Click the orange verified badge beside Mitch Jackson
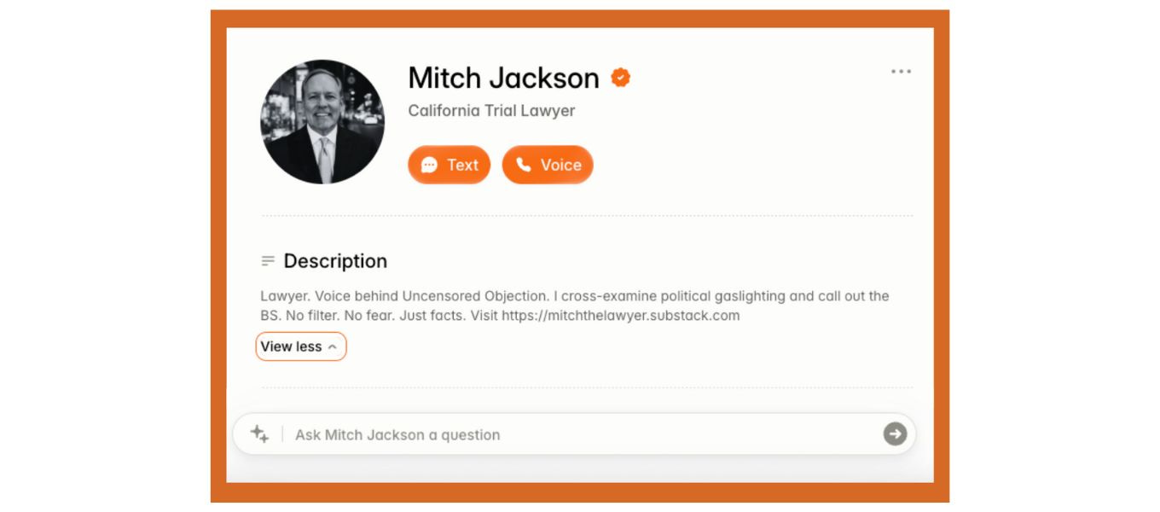This screenshot has height=512, width=1160. 621,78
